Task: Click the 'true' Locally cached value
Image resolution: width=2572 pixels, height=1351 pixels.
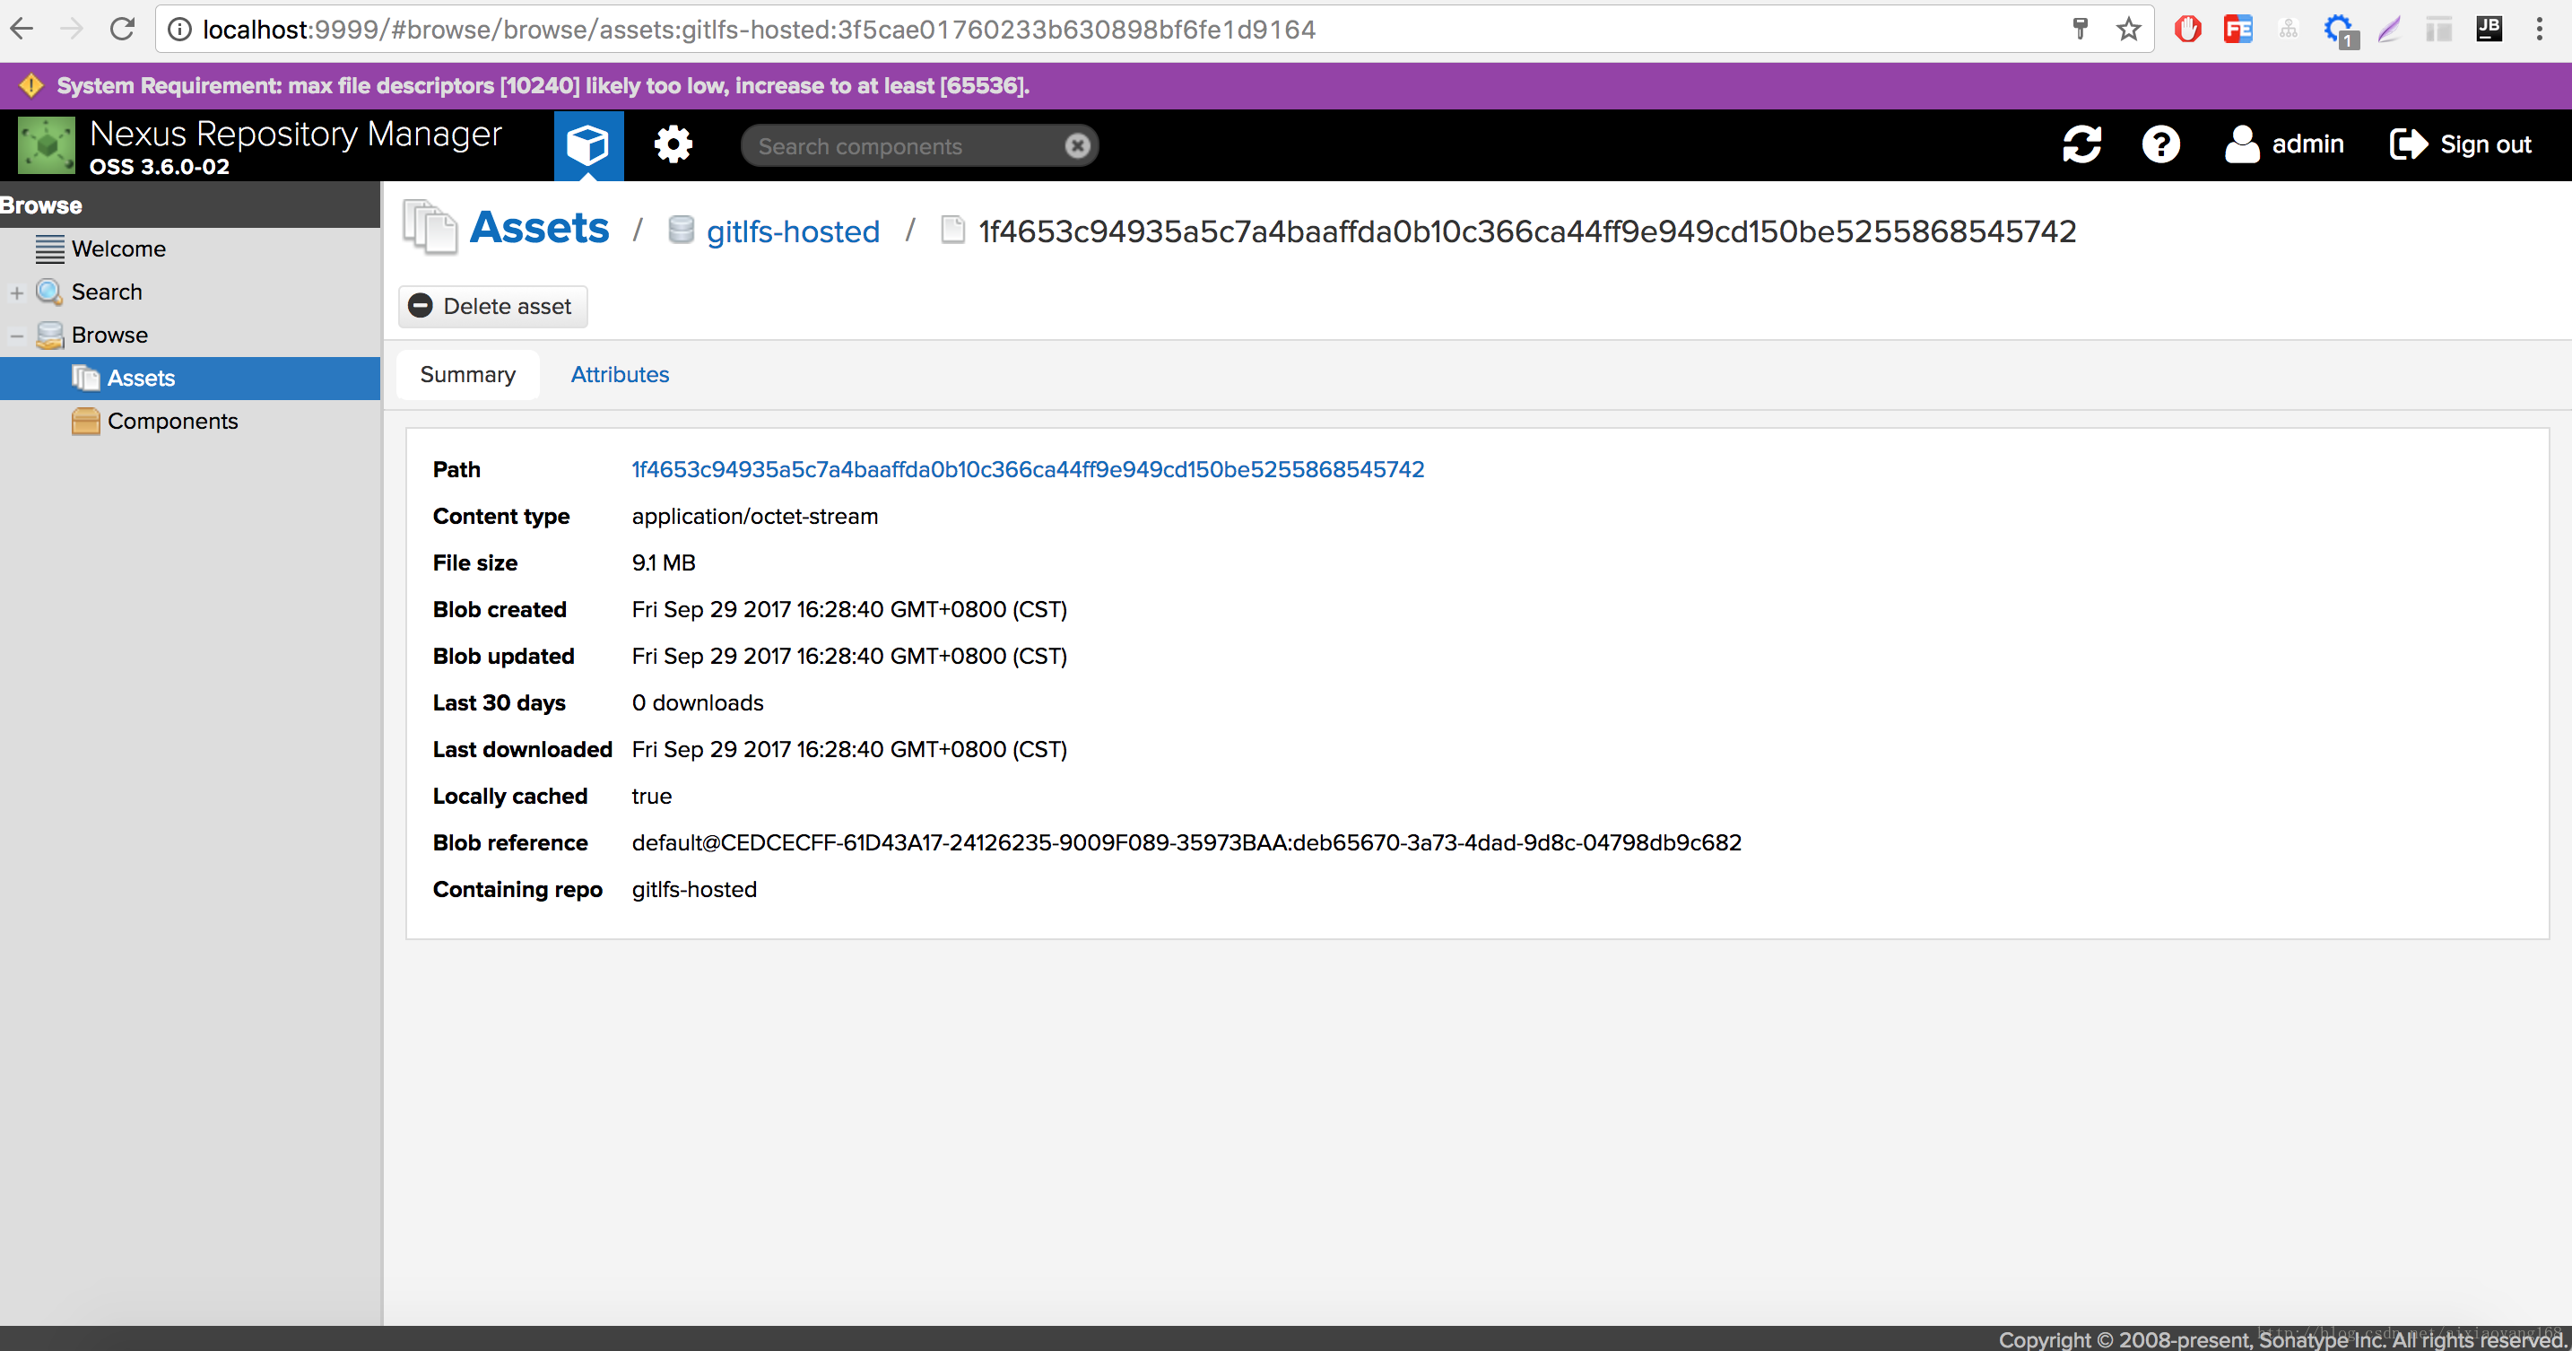Action: (652, 797)
